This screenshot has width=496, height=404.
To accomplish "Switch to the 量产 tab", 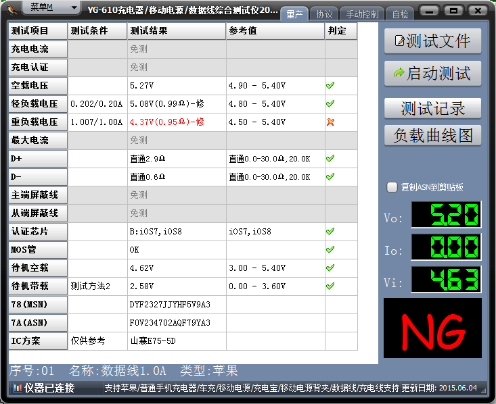I will pyautogui.click(x=294, y=14).
